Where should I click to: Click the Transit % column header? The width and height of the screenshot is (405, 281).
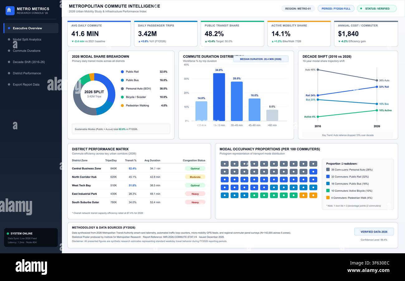point(131,160)
